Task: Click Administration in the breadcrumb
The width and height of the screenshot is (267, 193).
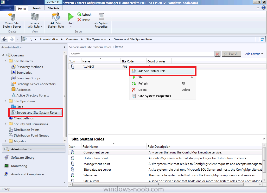Action: pos(49,39)
